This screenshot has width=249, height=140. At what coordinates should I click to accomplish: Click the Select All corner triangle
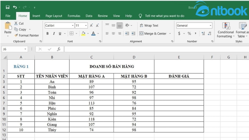5,57
